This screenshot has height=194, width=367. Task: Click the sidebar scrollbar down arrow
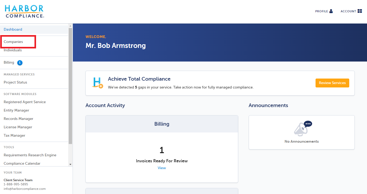pos(70,164)
